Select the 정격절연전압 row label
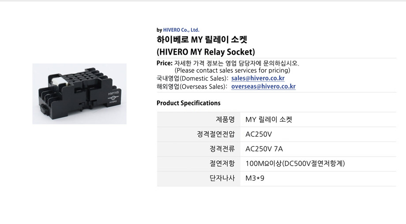406x224 pixels. [x=216, y=134]
